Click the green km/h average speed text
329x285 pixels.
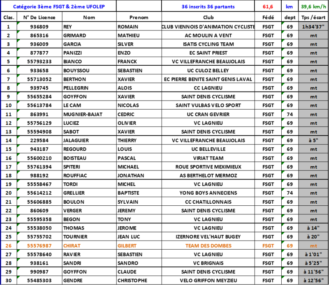[313, 7]
